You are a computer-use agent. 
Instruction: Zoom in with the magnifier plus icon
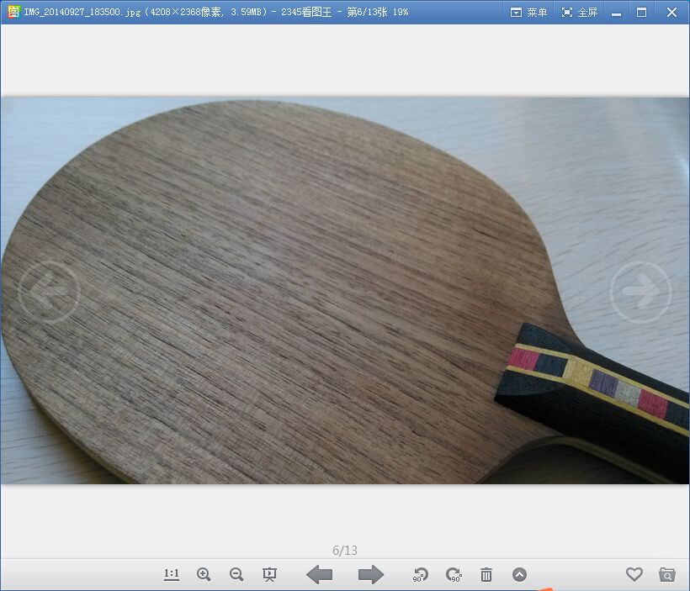click(204, 574)
